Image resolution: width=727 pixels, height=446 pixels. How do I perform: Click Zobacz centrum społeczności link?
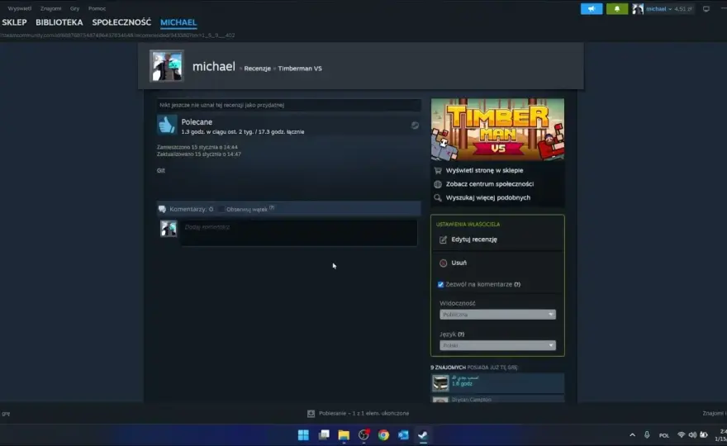pos(490,184)
